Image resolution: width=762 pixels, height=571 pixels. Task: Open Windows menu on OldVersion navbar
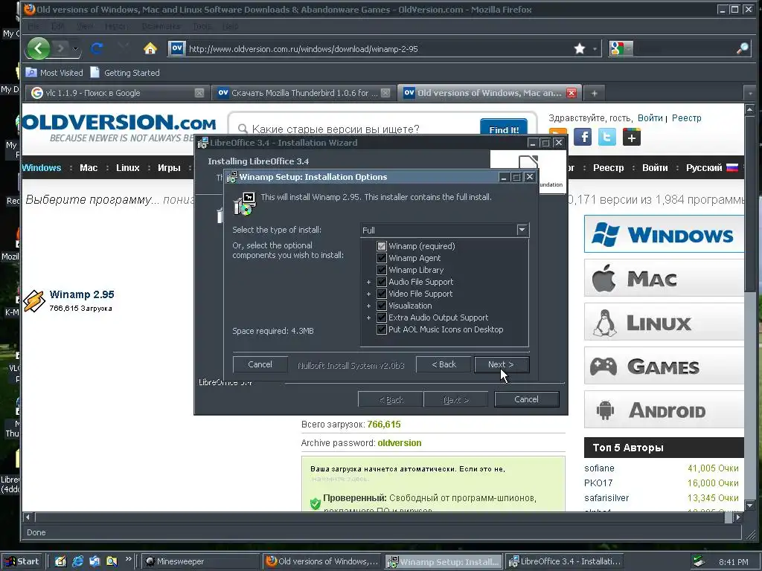(x=42, y=167)
